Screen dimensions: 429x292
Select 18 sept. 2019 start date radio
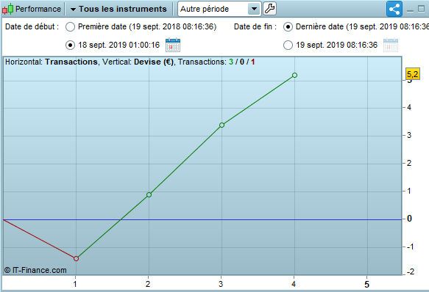click(x=71, y=45)
